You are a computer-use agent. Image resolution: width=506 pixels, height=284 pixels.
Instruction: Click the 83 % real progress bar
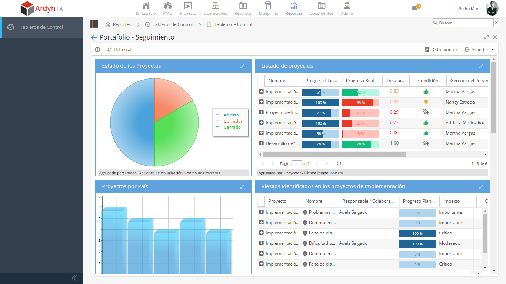tap(360, 103)
